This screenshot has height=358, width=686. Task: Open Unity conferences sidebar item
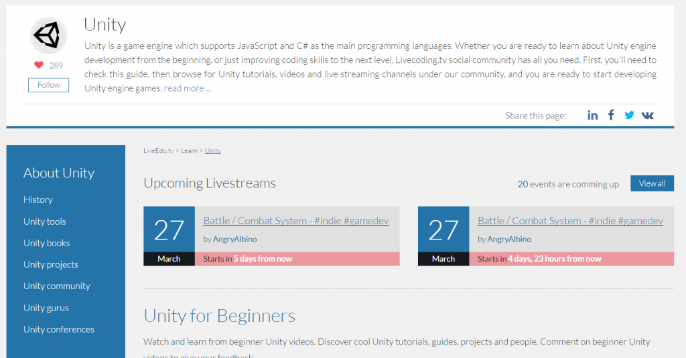pos(59,329)
